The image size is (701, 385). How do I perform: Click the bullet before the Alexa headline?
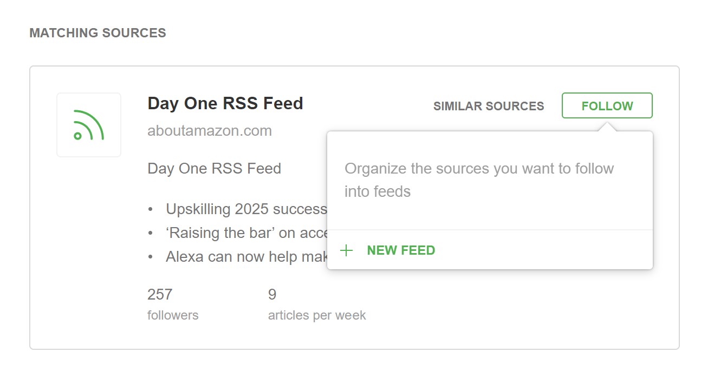(151, 256)
